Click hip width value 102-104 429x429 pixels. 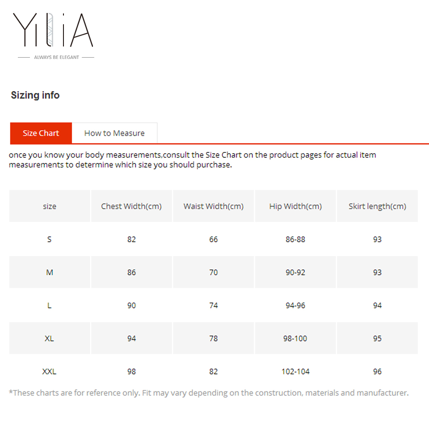(295, 371)
